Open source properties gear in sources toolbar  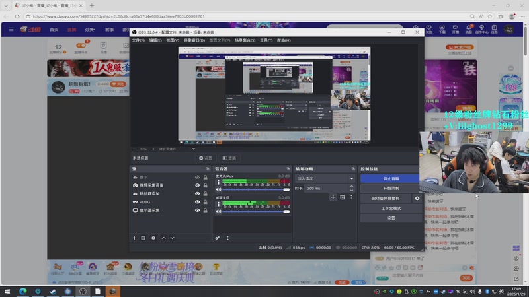point(153,238)
